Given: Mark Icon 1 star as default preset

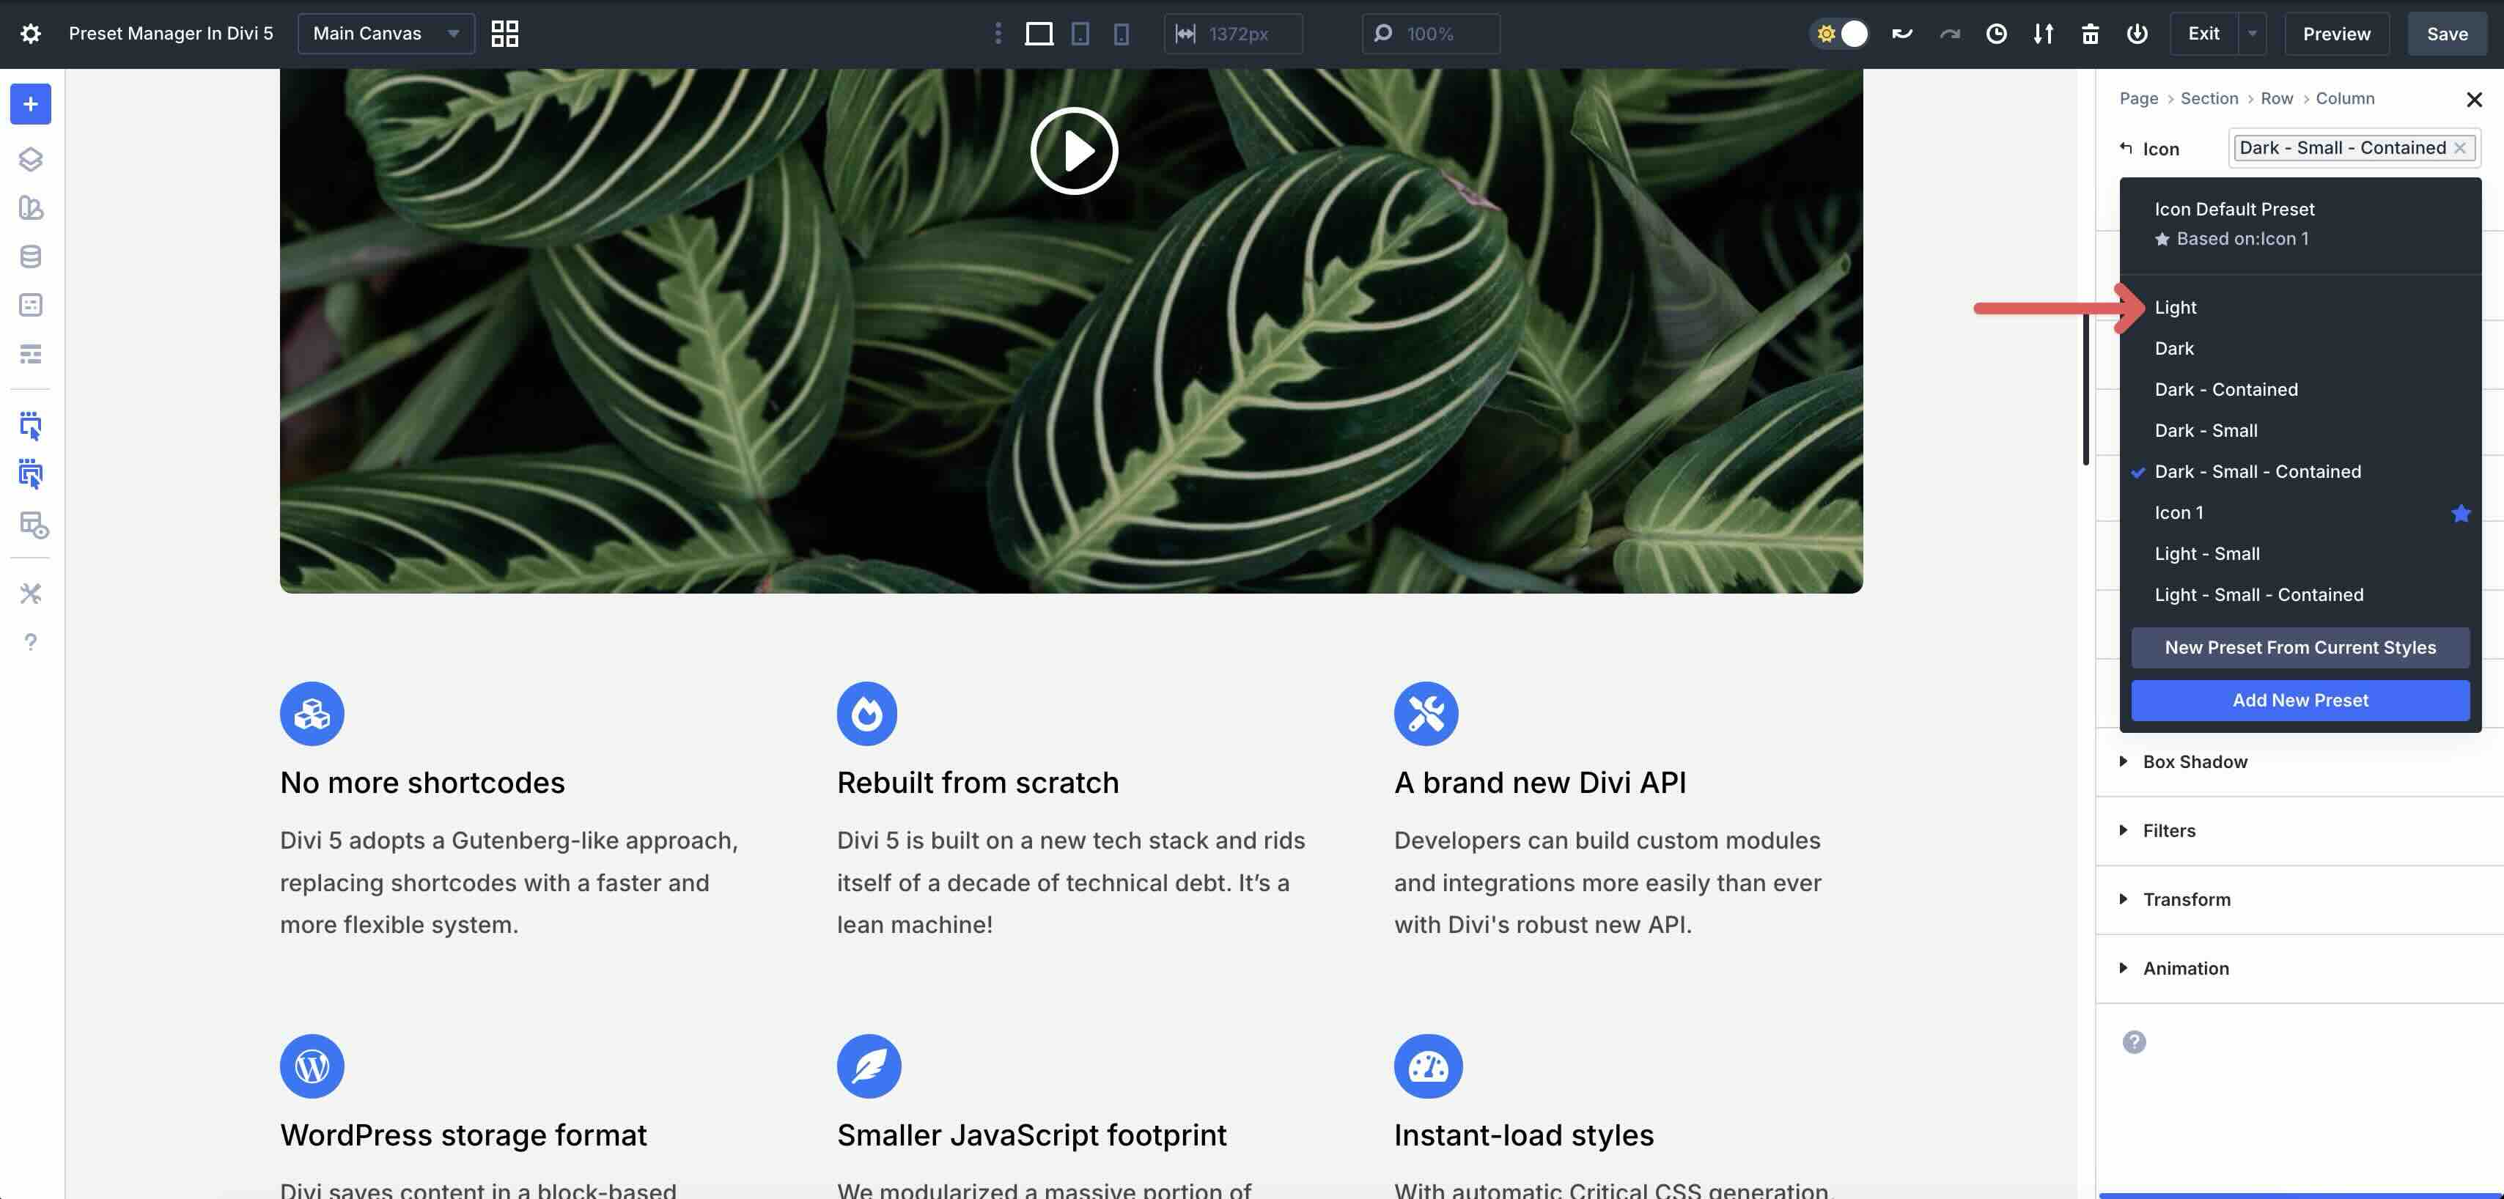Looking at the screenshot, I should pyautogui.click(x=2460, y=513).
